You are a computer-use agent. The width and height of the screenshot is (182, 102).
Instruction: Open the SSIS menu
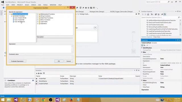tap(40, 5)
